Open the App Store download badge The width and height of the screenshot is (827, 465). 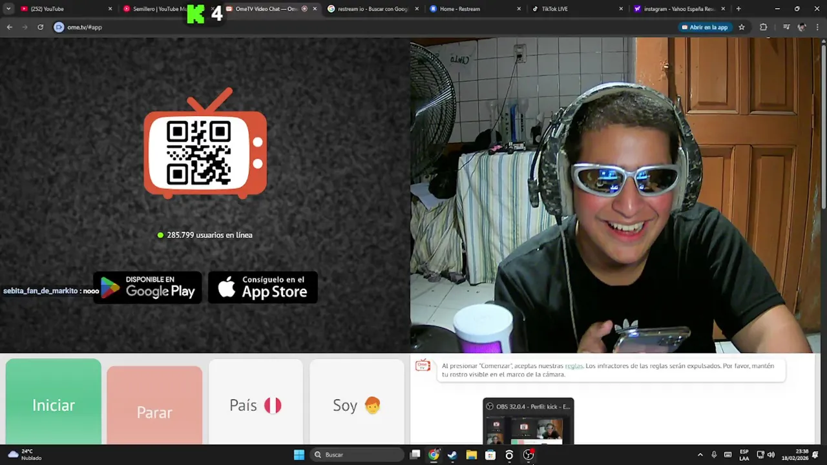point(263,287)
